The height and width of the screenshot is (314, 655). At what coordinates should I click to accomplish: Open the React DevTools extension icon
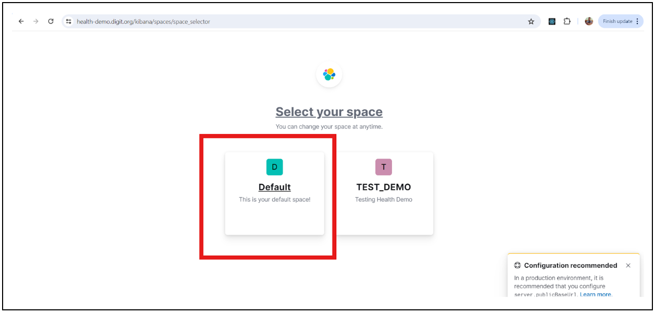[552, 21]
